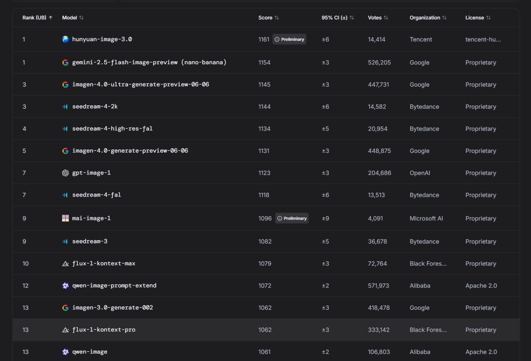The width and height of the screenshot is (531, 361).
Task: Click the Bytedance icon next to seedream-3
Action: [65, 241]
